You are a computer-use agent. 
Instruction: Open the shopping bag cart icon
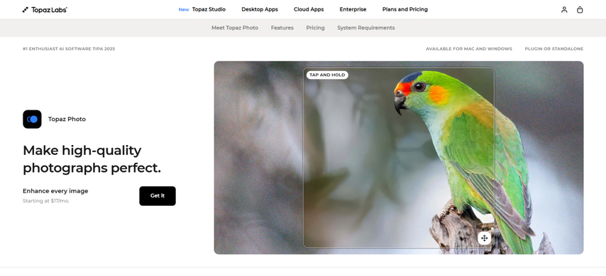[x=579, y=10]
